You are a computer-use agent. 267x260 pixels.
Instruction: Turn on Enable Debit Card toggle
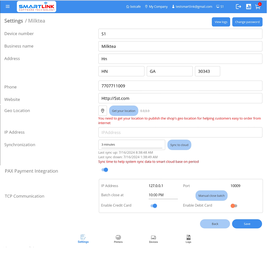tap(234, 206)
